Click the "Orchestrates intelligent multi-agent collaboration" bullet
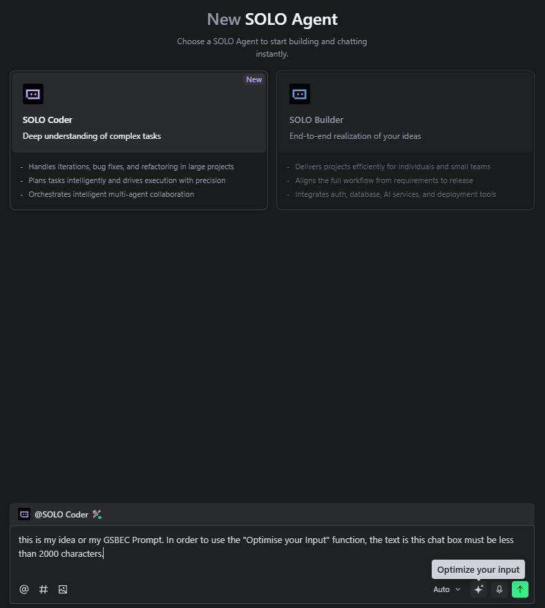 click(x=111, y=194)
